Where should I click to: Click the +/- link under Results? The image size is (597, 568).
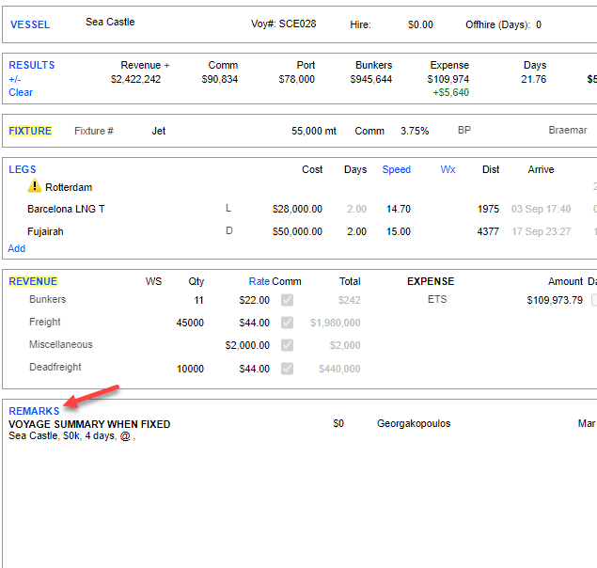(15, 79)
